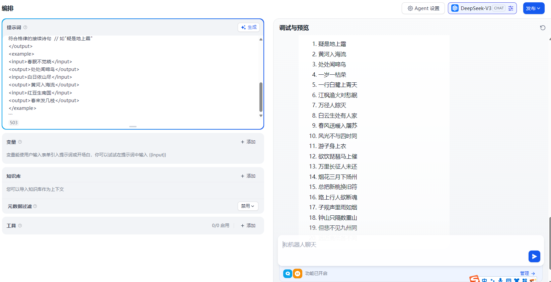This screenshot has width=551, height=282.
Task: Click the help icon beside 变量
Action: [20, 142]
